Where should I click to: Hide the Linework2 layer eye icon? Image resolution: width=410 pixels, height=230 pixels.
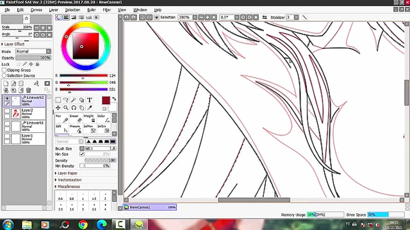click(x=7, y=98)
